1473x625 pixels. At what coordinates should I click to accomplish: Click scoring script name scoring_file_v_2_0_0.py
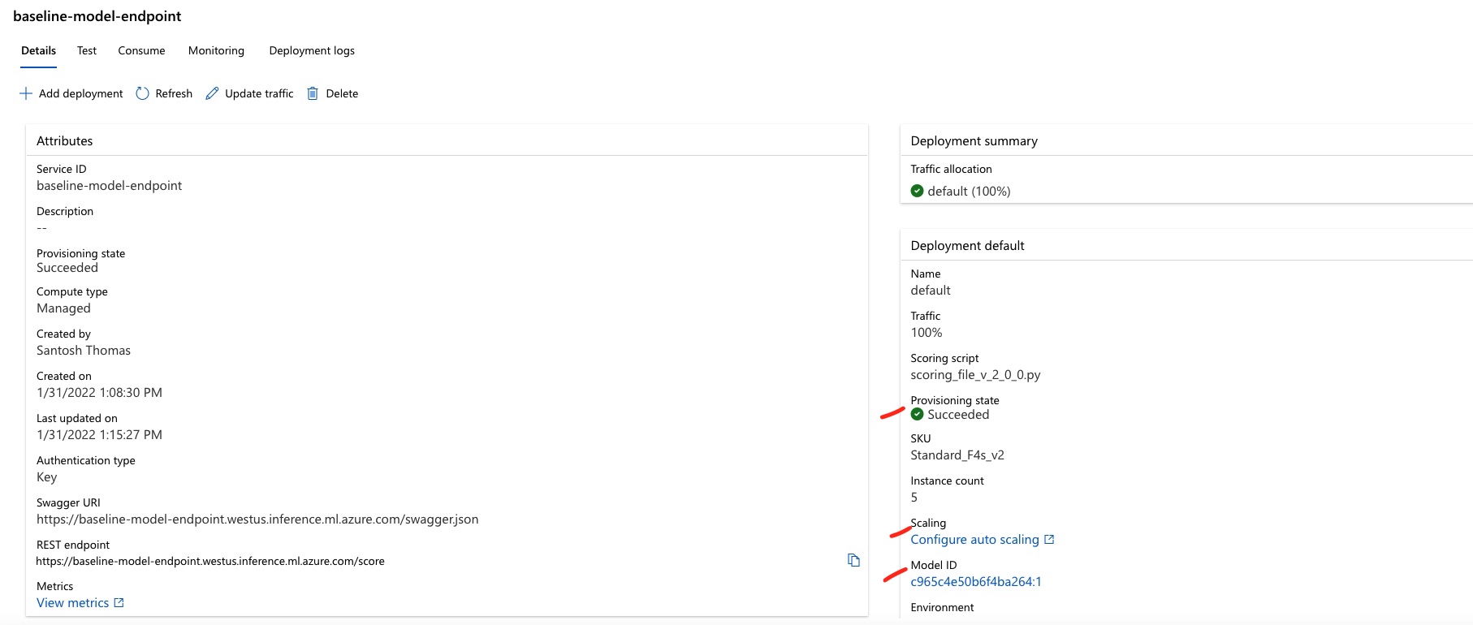point(975,374)
